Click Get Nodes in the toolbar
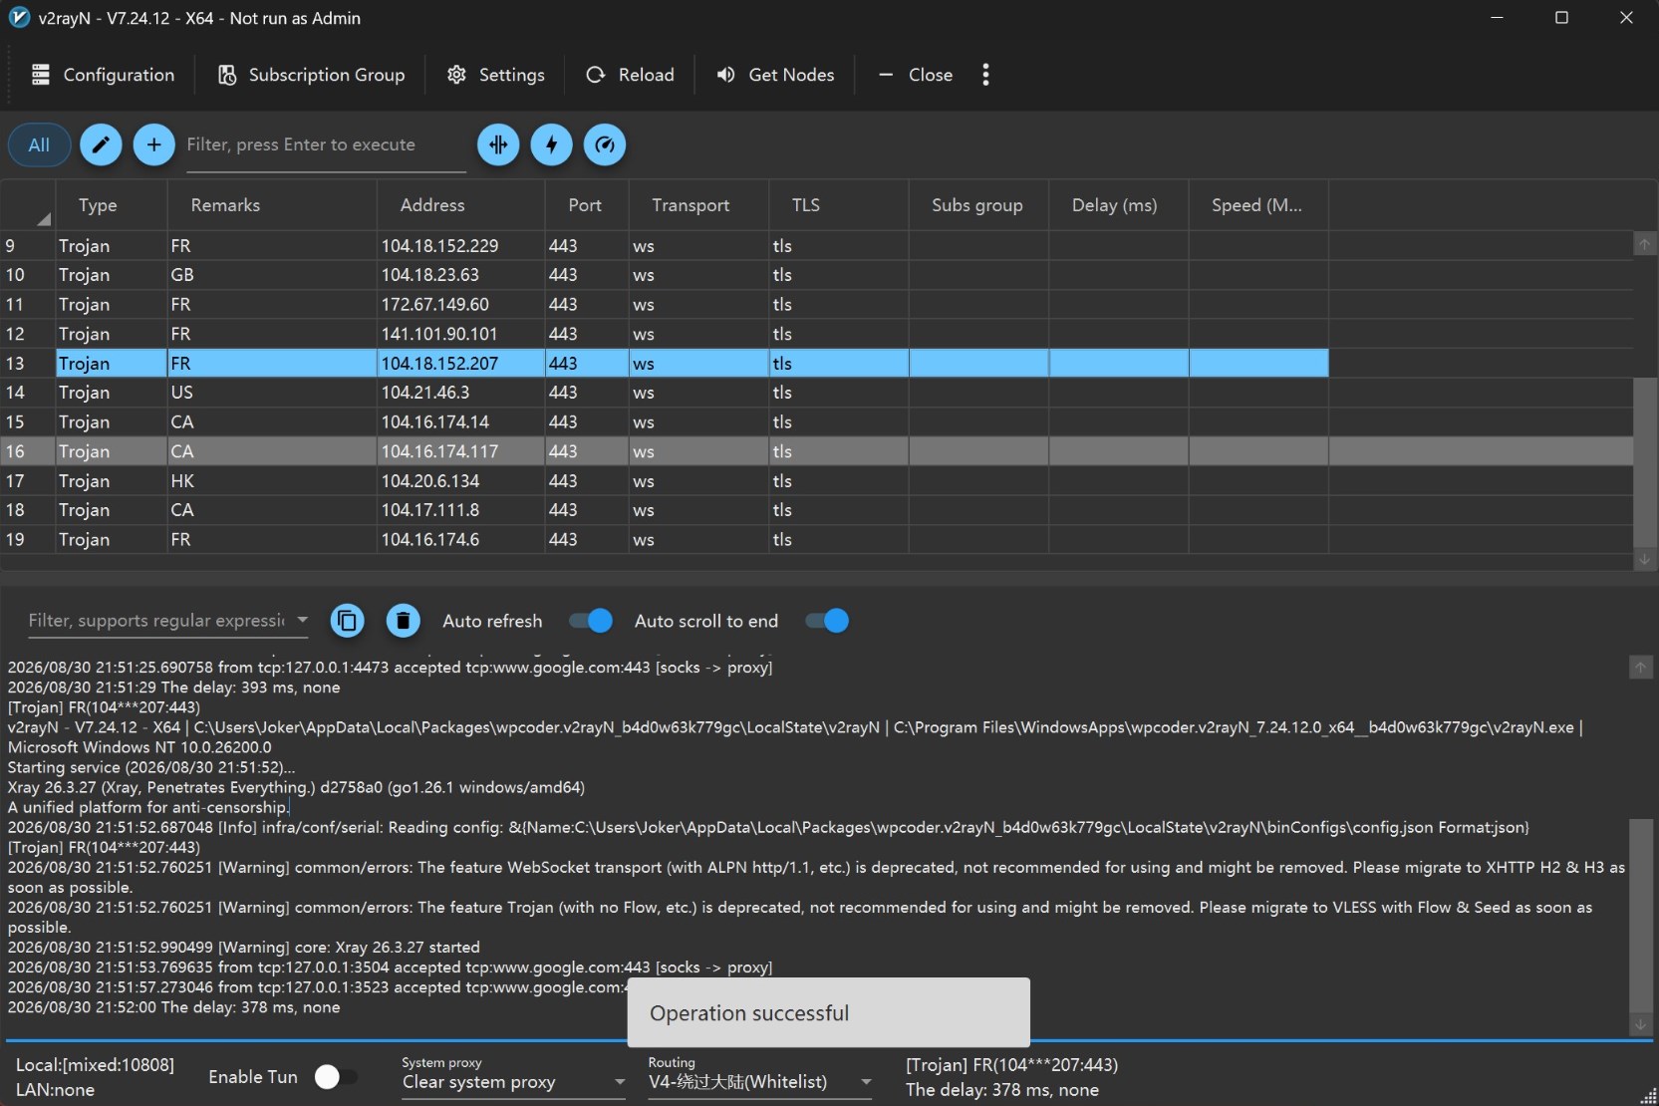The image size is (1659, 1106). pyautogui.click(x=775, y=75)
